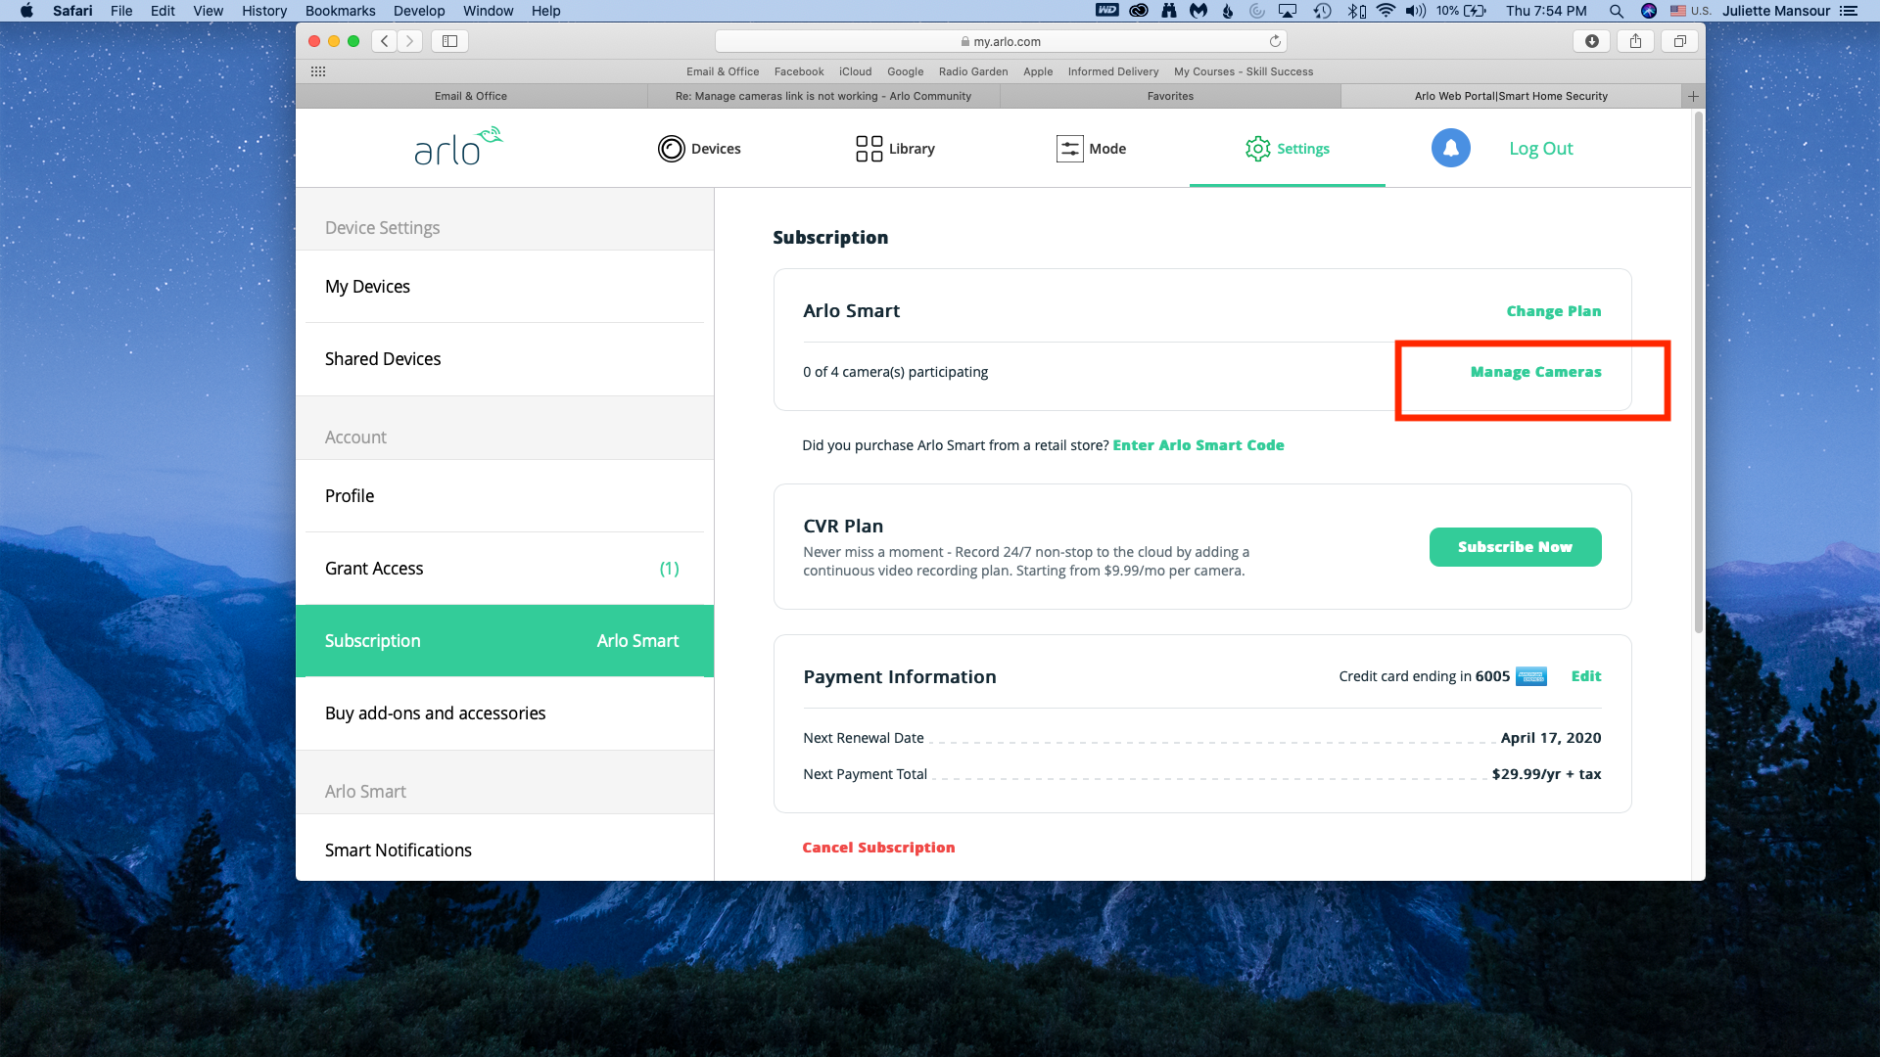1880x1057 pixels.
Task: Click Enter Arlo Smart Code link
Action: 1198,445
